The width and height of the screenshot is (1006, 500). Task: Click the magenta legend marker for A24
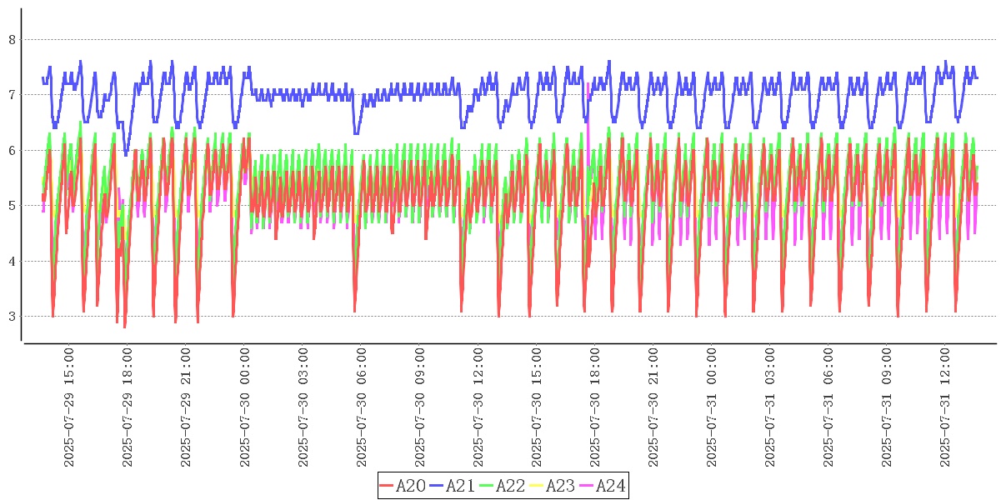click(587, 486)
